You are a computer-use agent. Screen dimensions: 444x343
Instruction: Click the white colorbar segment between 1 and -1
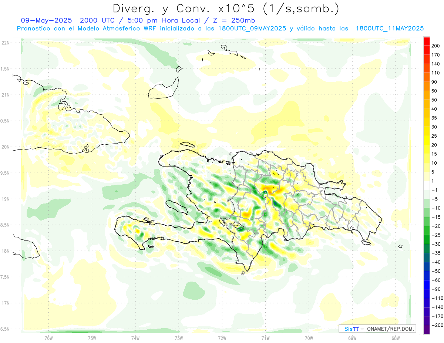click(x=427, y=186)
